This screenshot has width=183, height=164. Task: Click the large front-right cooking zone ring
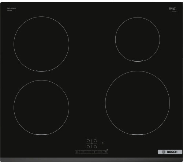pos(137,103)
